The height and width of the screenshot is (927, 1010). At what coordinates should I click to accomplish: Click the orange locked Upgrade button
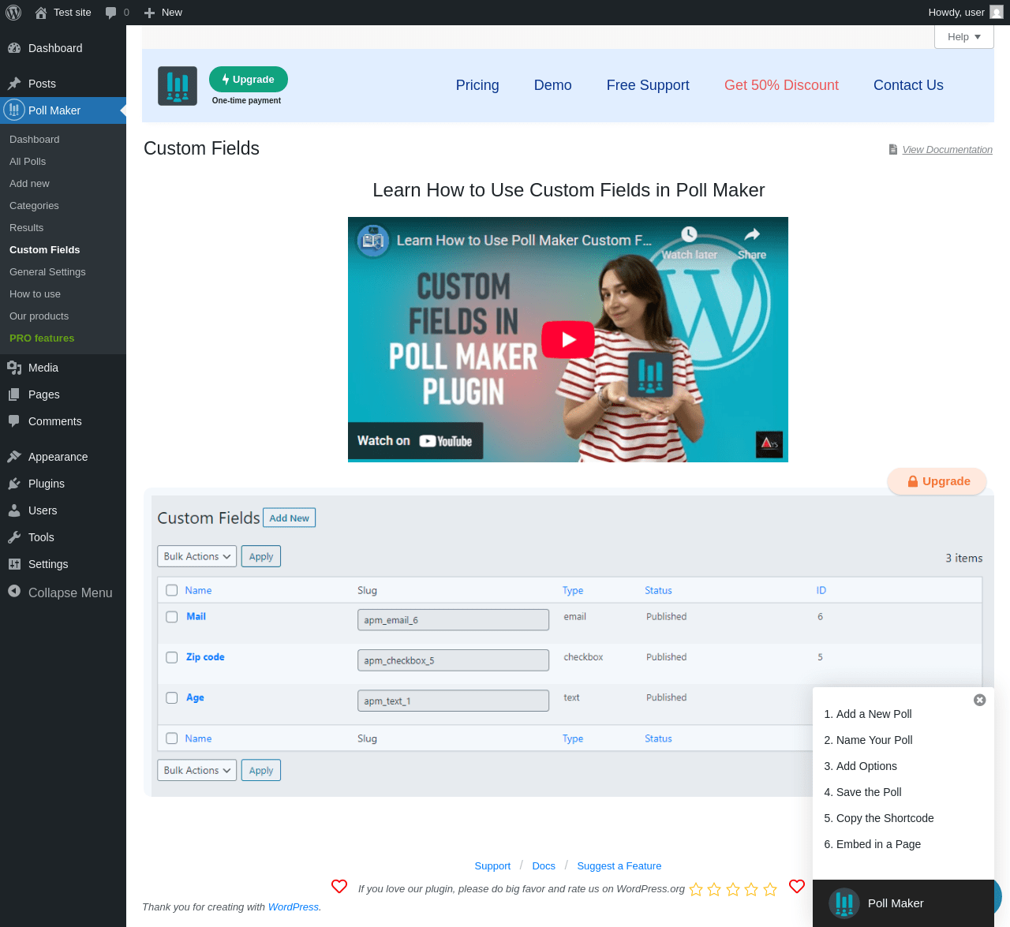[x=937, y=481]
